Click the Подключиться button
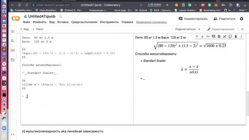This screenshot has height=140, width=249. [185, 29]
